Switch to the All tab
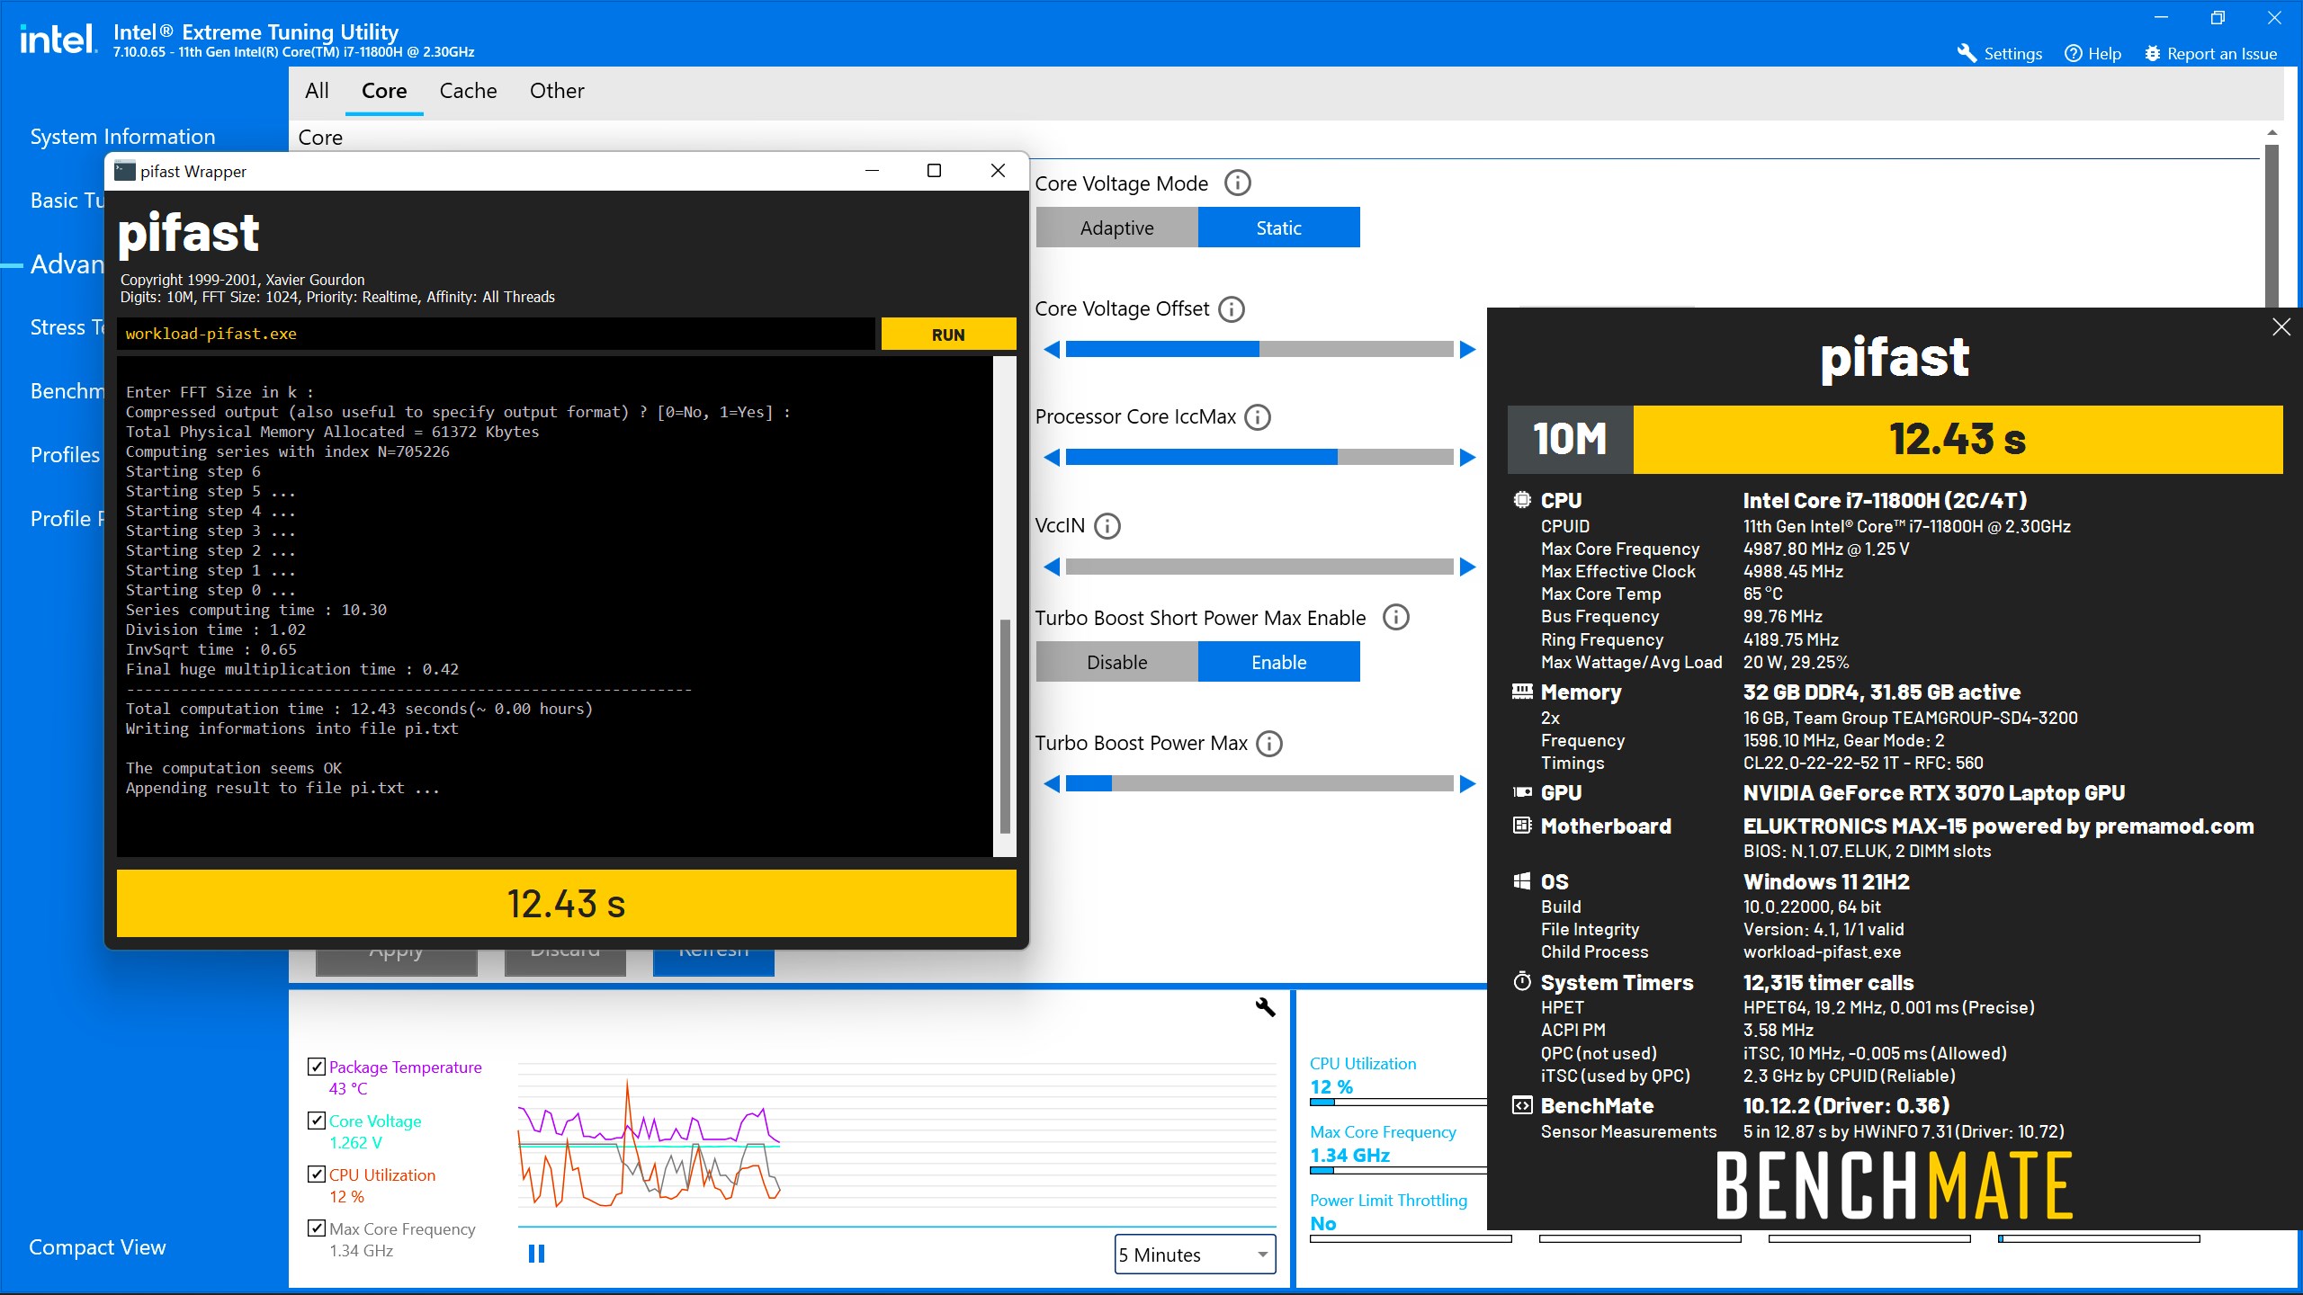This screenshot has height=1295, width=2303. pos(317,91)
